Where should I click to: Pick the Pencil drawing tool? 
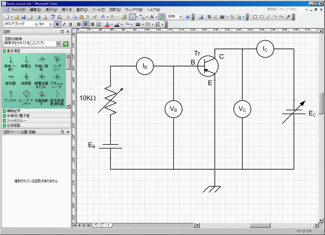pyautogui.click(x=288, y=17)
